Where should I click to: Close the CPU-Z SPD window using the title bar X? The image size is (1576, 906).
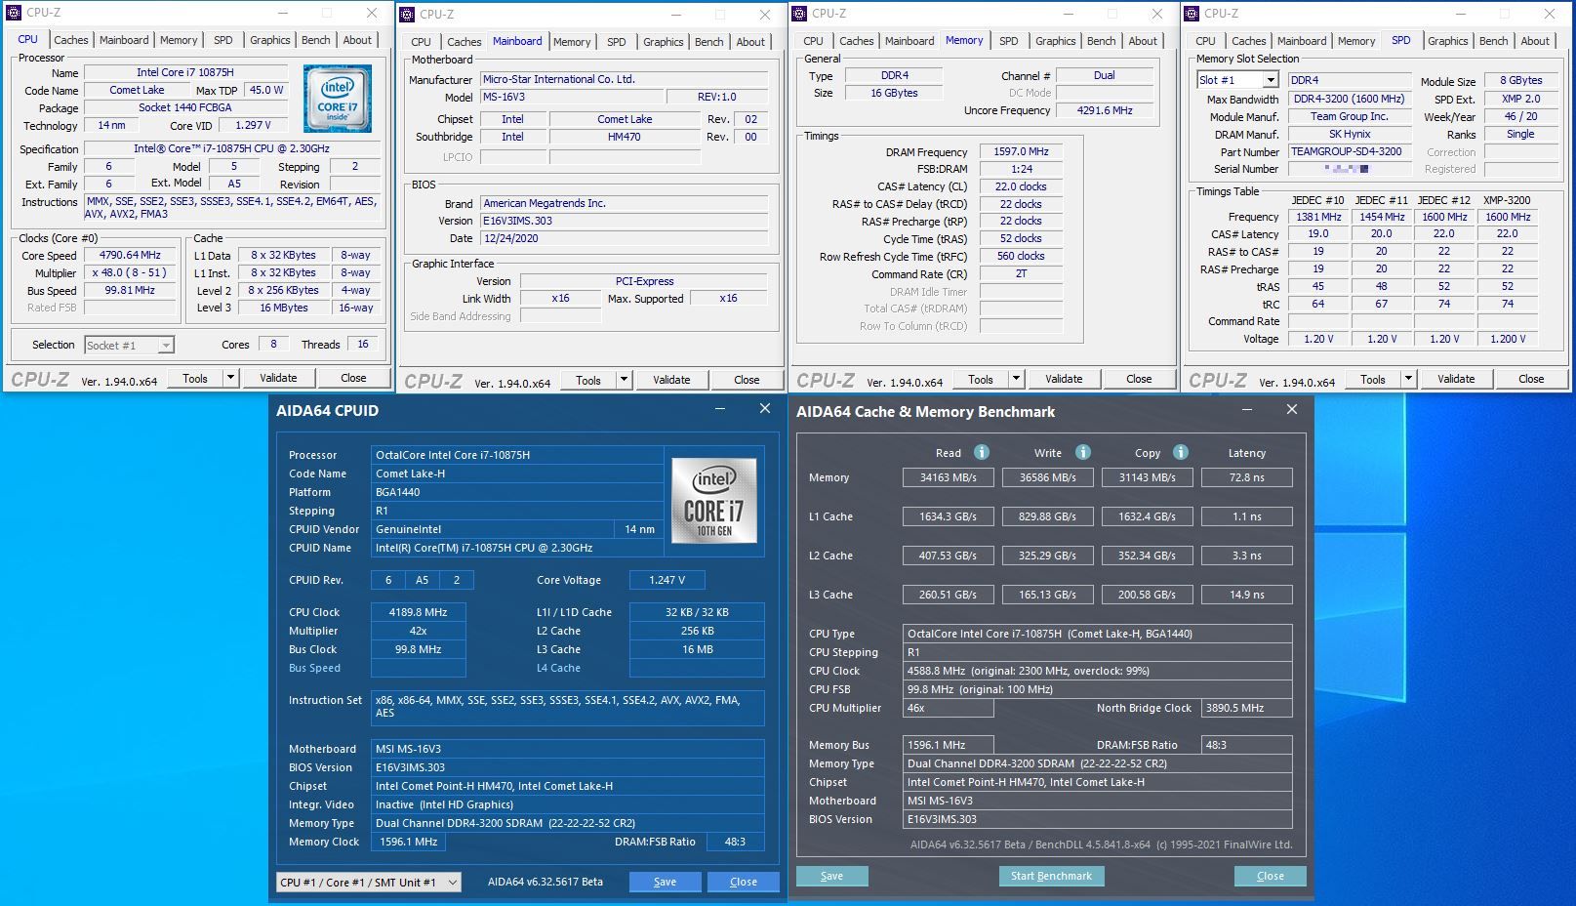[x=1550, y=14]
